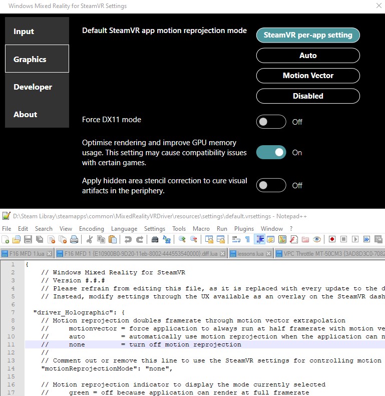
Task: Close the lessons.lua tab
Action: [x=269, y=253]
